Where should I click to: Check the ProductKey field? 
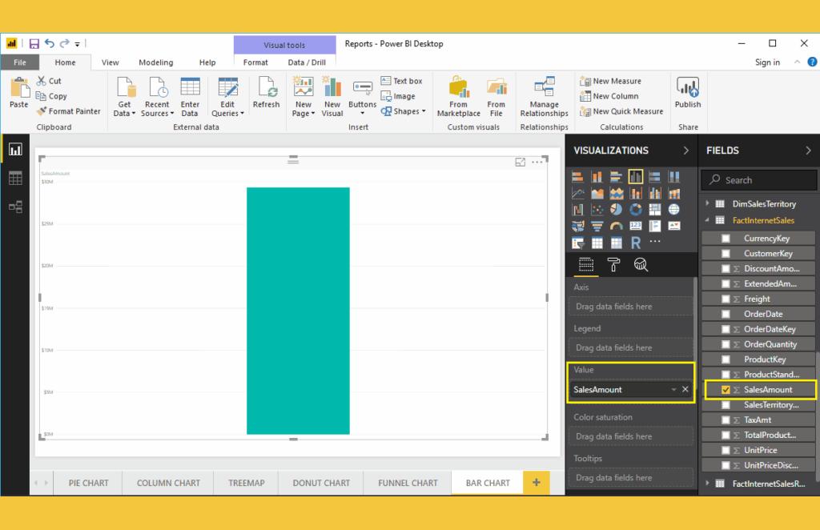tap(726, 359)
